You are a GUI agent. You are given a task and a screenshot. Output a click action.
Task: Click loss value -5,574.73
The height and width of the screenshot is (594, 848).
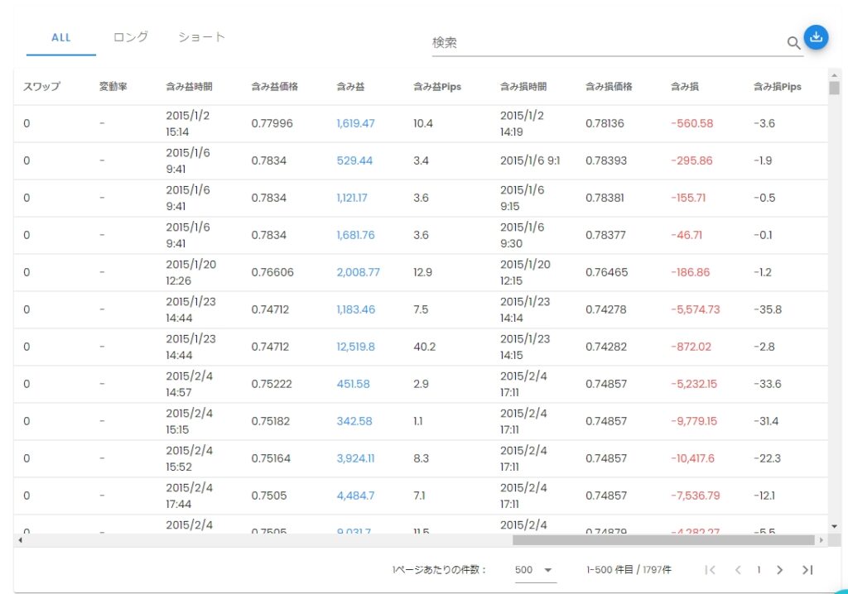696,309
